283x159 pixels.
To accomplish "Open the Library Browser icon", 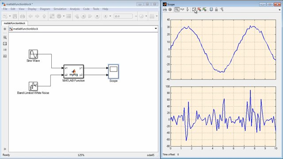I will pos(52,16).
